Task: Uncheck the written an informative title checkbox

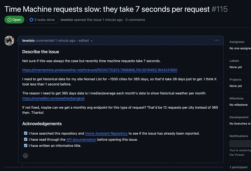Action: click(26, 146)
